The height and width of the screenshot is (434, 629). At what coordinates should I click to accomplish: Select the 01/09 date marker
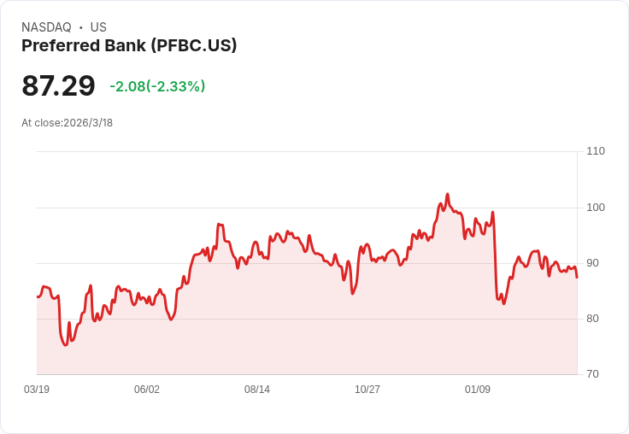[478, 390]
